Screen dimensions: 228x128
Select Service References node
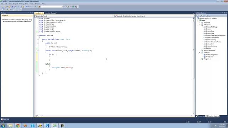point(209,50)
